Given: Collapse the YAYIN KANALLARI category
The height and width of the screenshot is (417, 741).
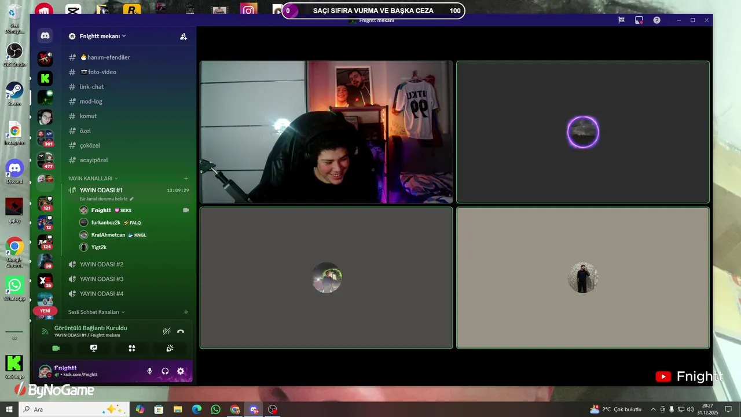Looking at the screenshot, I should pos(93,178).
